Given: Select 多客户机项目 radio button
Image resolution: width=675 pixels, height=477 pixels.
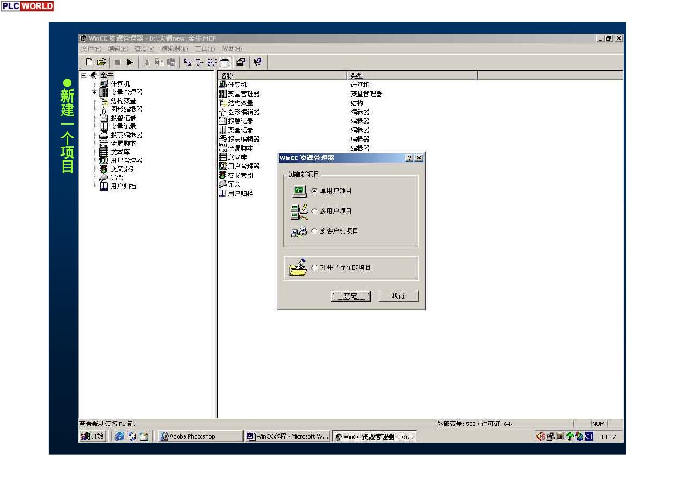Looking at the screenshot, I should pos(314,231).
